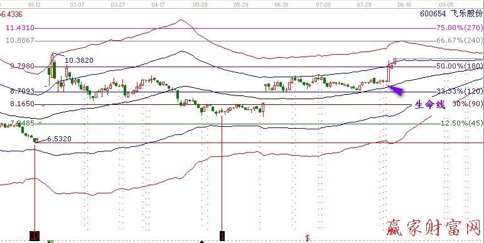The width and height of the screenshot is (484, 243).
Task: Click the 6.5320 low price annotation
Action: [59, 139]
